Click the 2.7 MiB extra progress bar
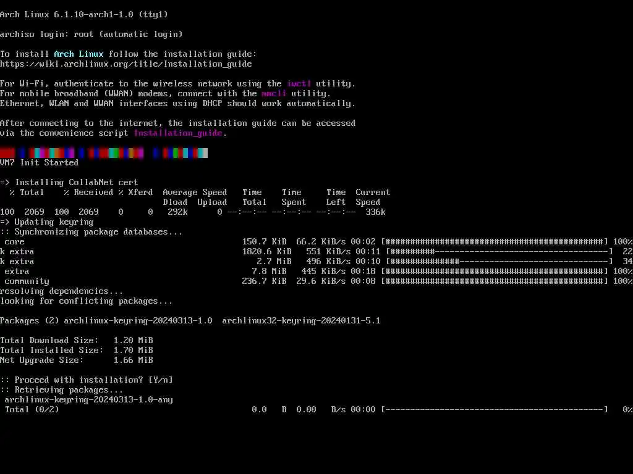This screenshot has width=633, height=474. pos(499,261)
